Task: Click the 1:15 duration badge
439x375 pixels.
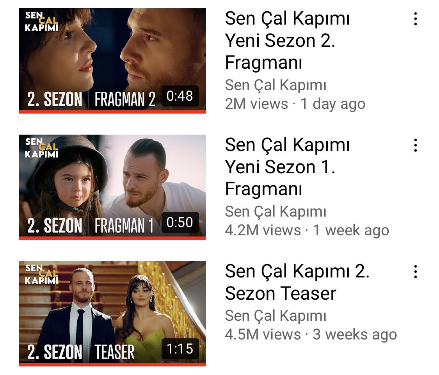Action: [180, 349]
